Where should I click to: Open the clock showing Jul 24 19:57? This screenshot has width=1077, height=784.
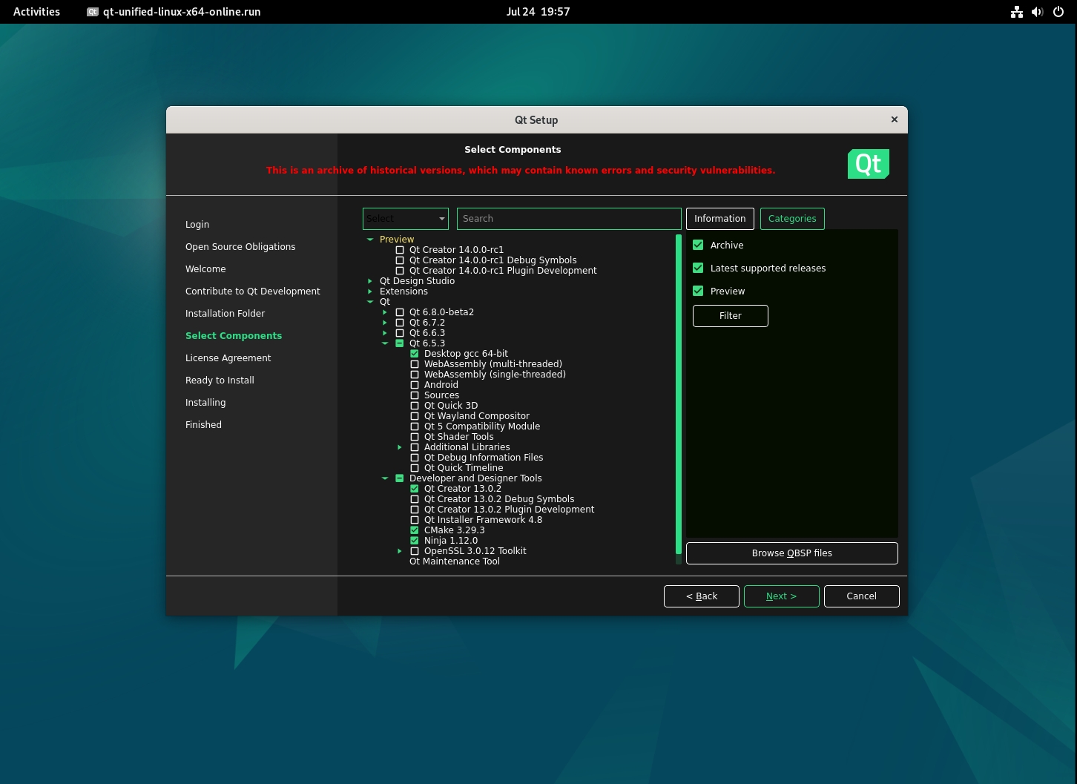pos(538,12)
